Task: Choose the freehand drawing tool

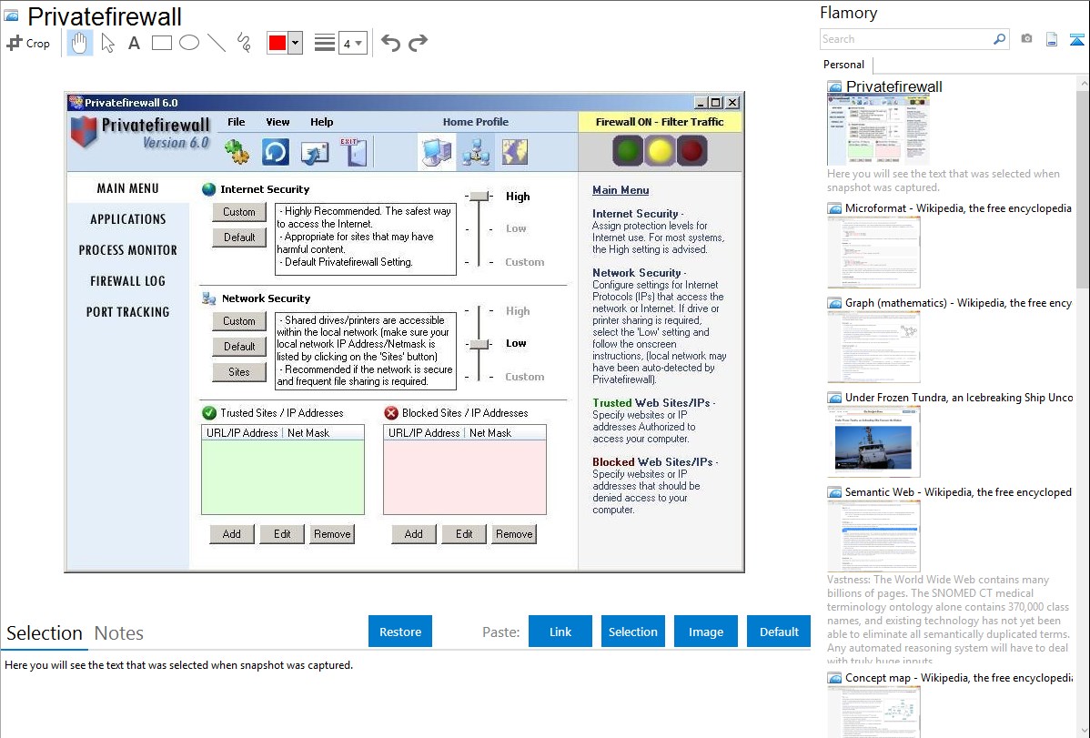Action: pos(244,43)
